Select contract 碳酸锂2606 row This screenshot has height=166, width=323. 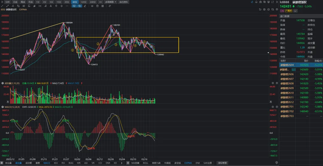pos(301,74)
